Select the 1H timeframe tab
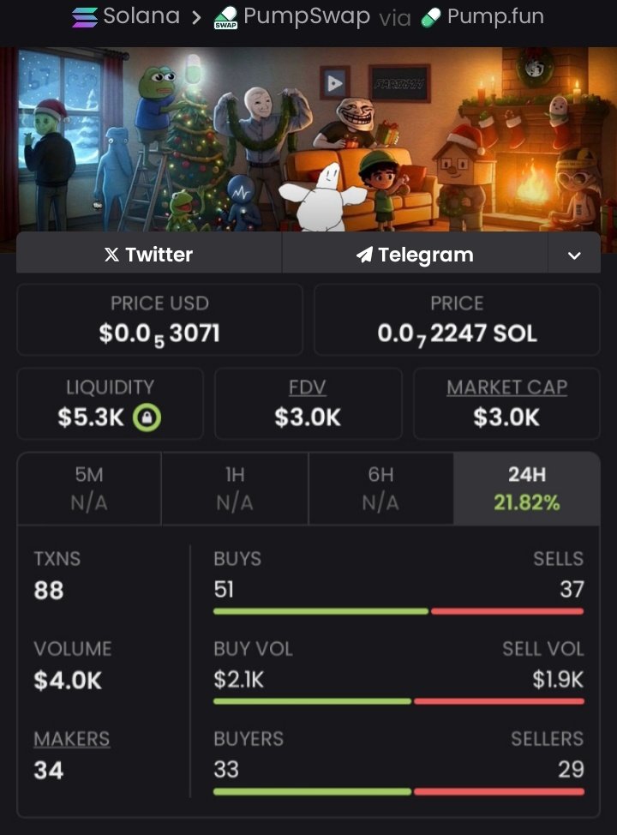The image size is (617, 835). pos(235,489)
